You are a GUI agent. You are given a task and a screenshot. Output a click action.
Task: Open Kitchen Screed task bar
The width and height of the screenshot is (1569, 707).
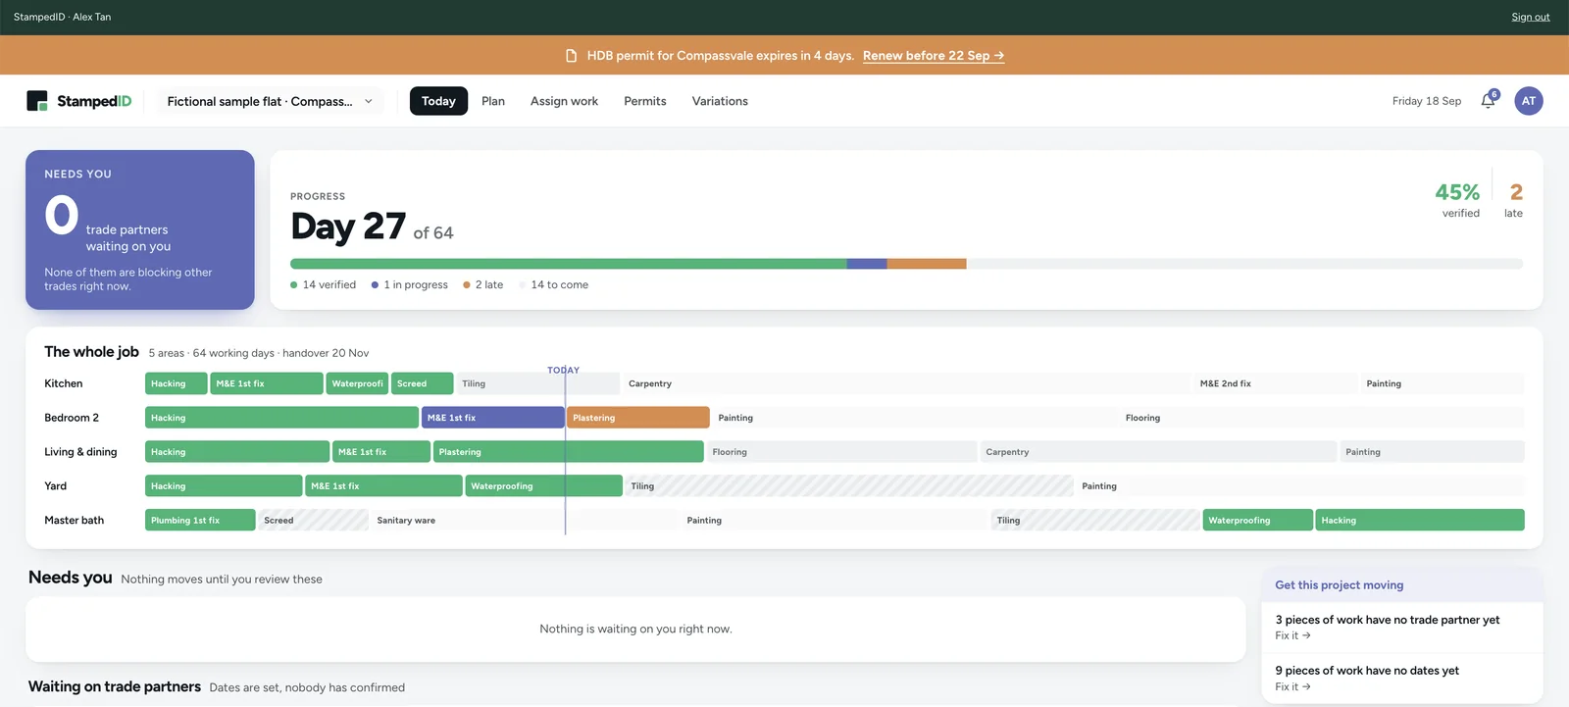pos(423,383)
